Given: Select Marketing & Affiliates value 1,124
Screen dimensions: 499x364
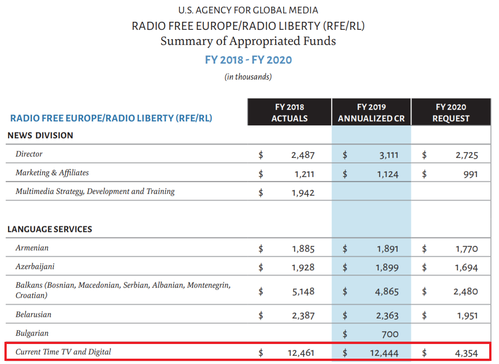Looking at the screenshot, I should point(388,174).
